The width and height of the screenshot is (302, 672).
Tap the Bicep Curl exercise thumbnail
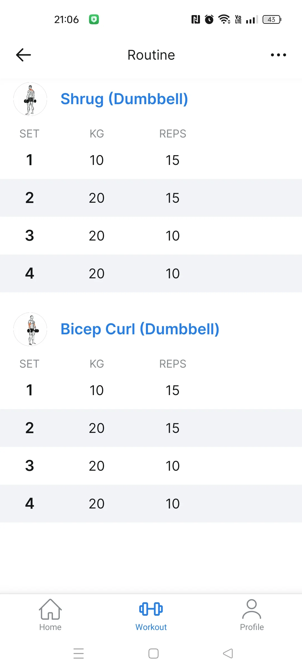pyautogui.click(x=30, y=329)
